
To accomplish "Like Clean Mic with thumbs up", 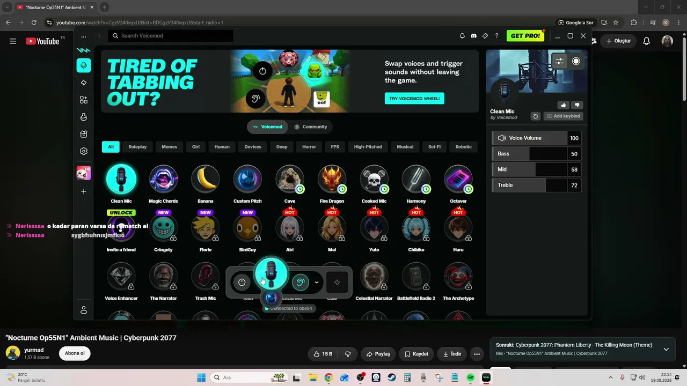I will click(563, 105).
